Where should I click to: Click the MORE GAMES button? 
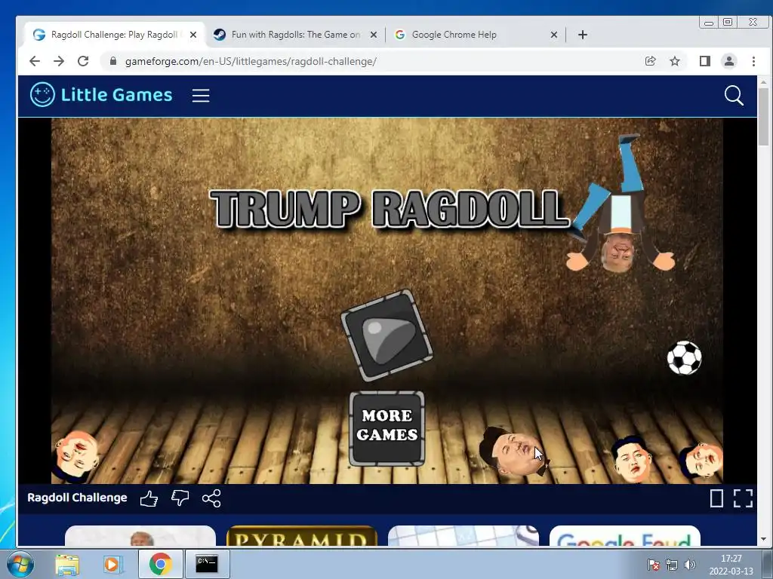point(387,428)
